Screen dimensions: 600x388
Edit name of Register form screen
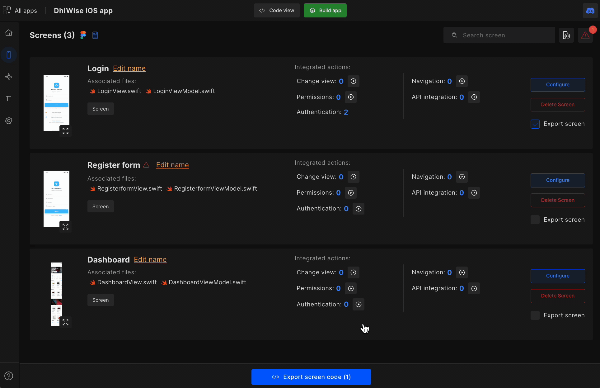pyautogui.click(x=172, y=165)
